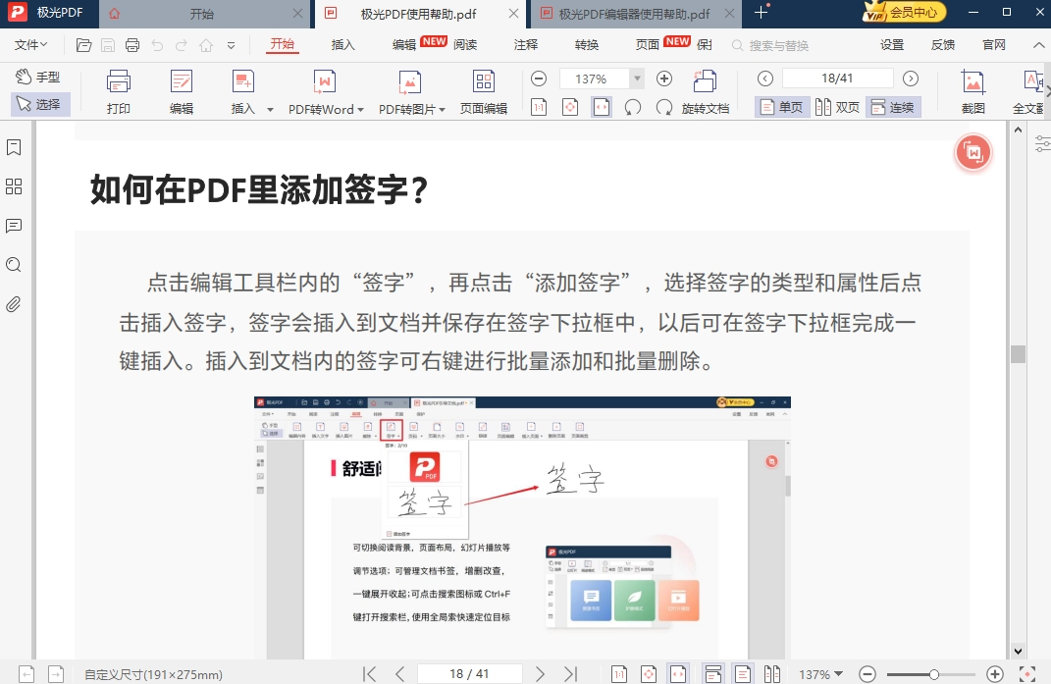Redo the last action

coord(182,45)
